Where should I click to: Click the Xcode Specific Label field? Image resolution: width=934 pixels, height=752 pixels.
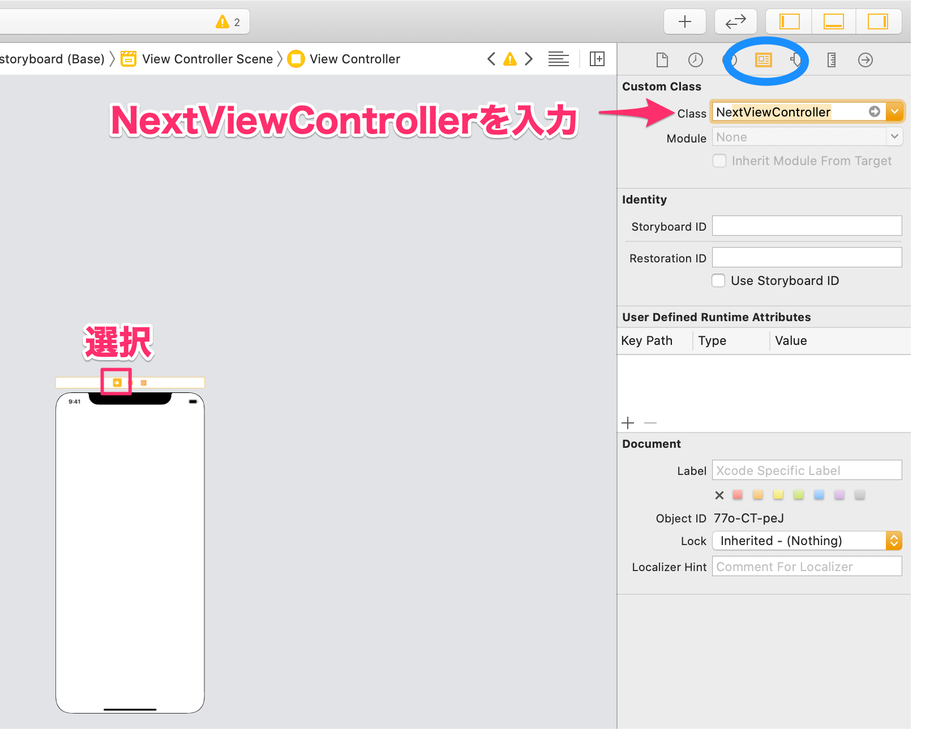(807, 470)
